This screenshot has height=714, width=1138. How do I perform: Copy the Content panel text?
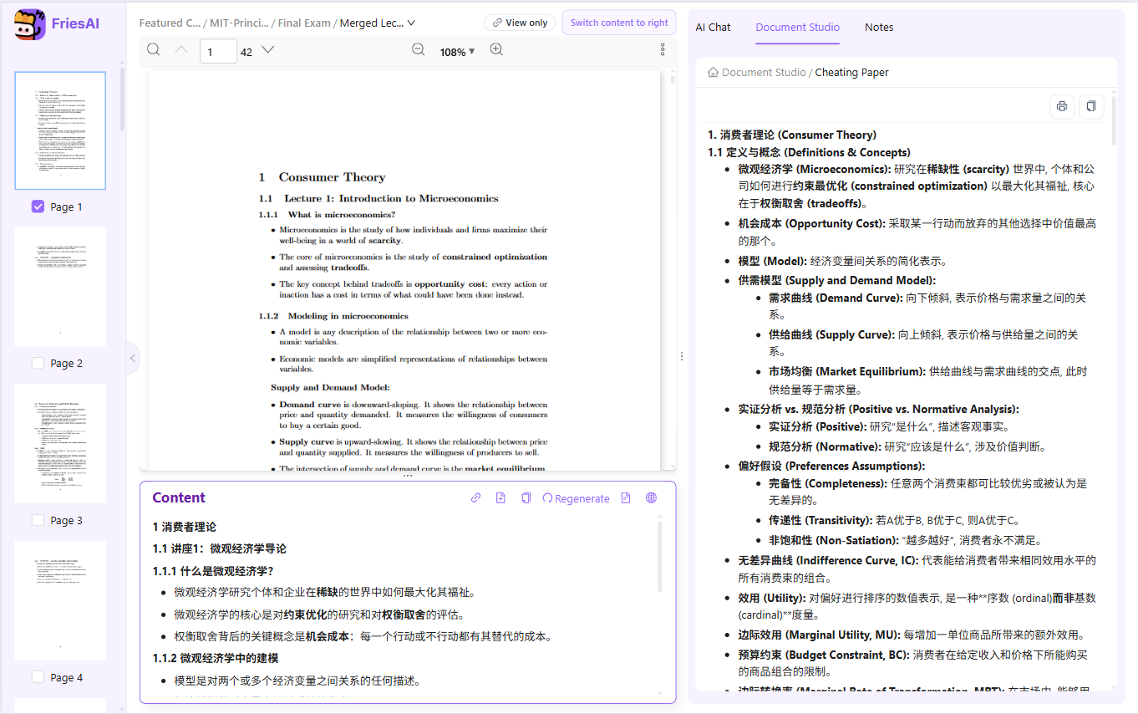pyautogui.click(x=526, y=498)
